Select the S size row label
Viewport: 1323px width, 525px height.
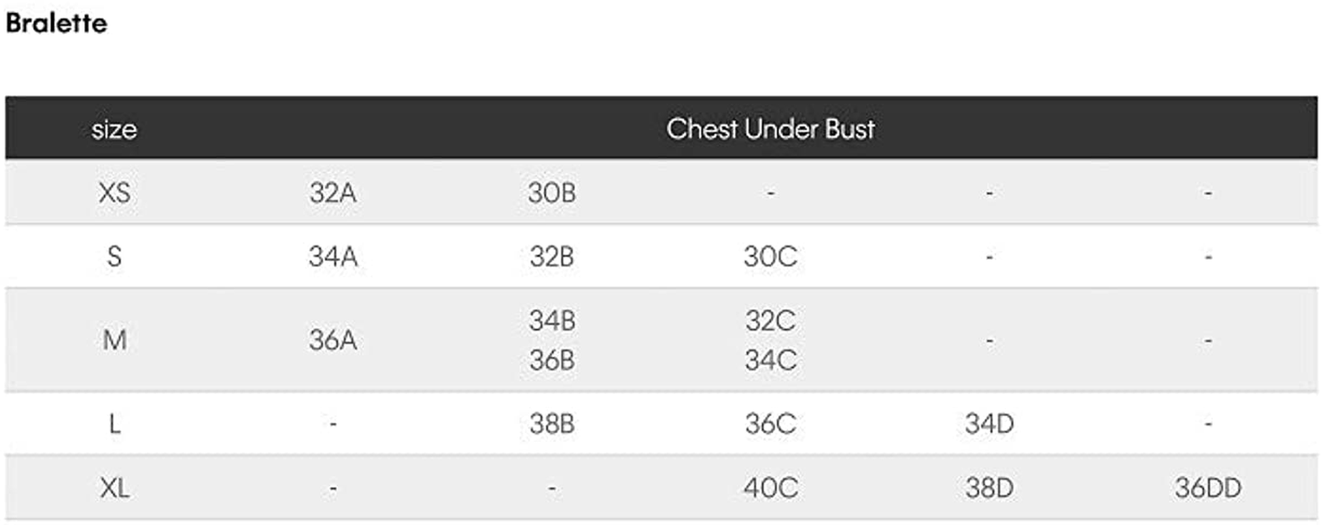pyautogui.click(x=114, y=257)
